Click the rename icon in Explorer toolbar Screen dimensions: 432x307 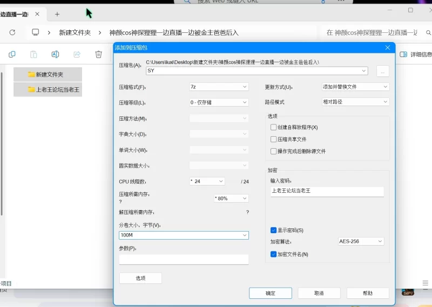(55, 54)
